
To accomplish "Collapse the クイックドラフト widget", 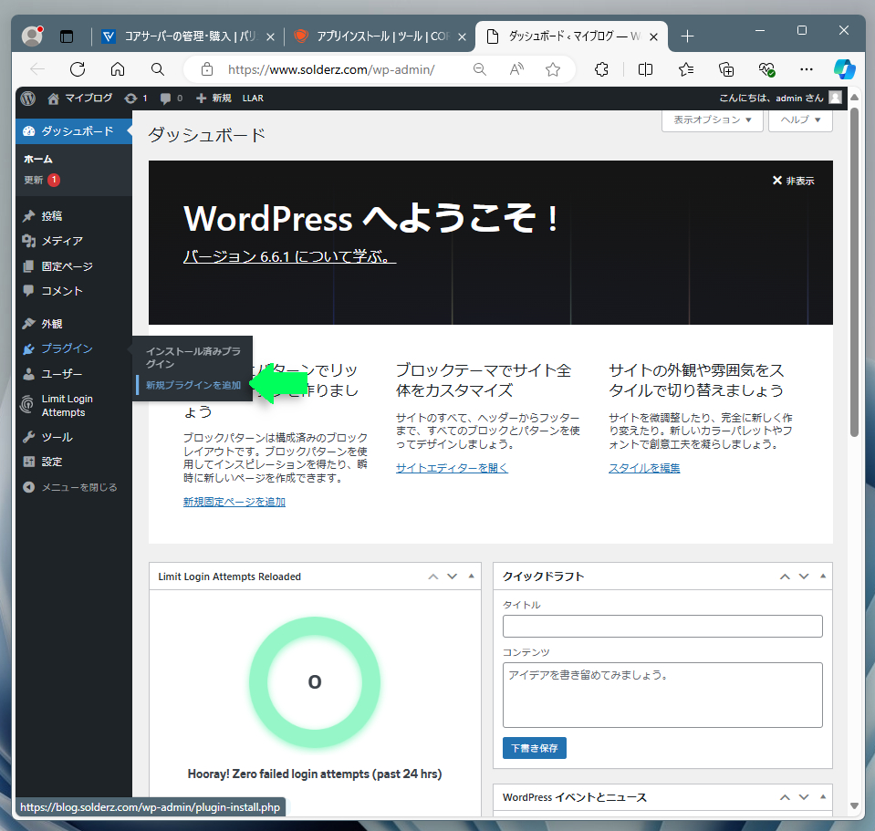I will pyautogui.click(x=823, y=577).
